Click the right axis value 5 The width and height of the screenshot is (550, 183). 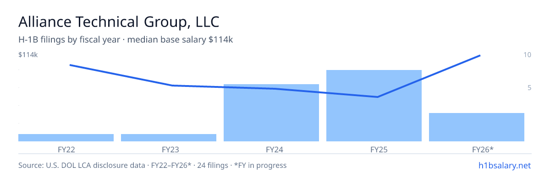529,87
